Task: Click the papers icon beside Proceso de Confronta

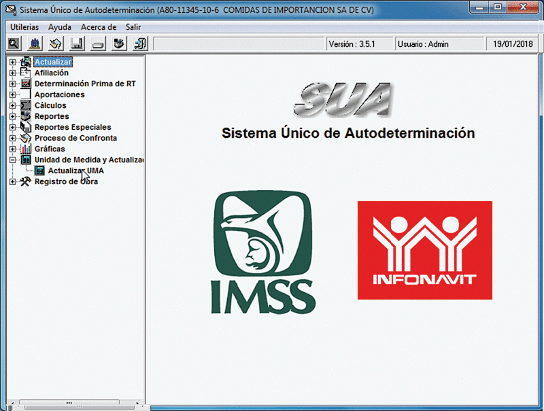Action: (x=26, y=138)
